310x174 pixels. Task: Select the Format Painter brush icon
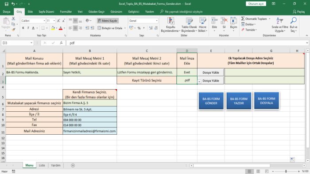click(x=13, y=30)
